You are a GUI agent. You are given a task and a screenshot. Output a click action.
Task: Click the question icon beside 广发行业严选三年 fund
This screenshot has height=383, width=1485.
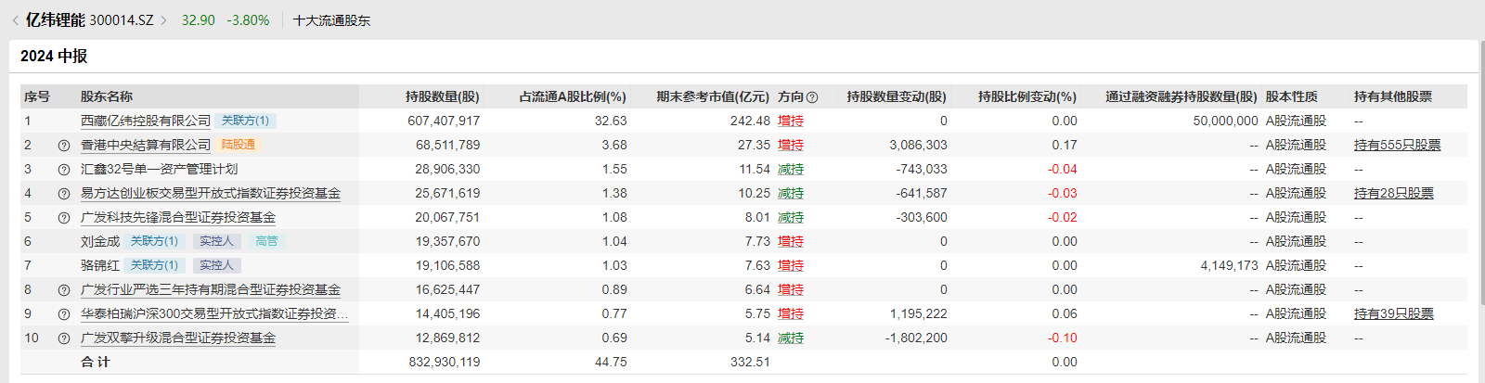pos(64,290)
